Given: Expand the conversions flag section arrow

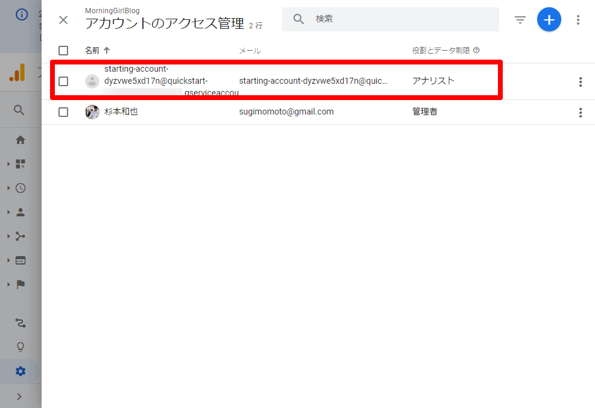Looking at the screenshot, I should [x=8, y=284].
